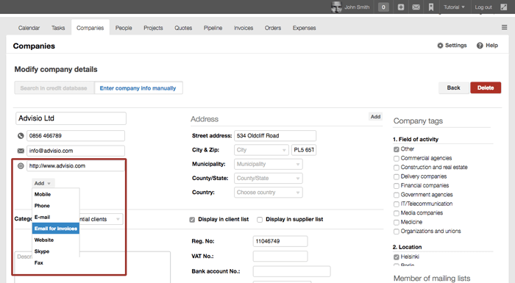The image size is (515, 283).
Task: Open the Pipeline tab
Action: click(213, 28)
